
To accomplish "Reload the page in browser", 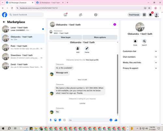I will point(12,8).
